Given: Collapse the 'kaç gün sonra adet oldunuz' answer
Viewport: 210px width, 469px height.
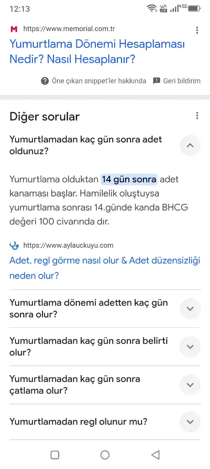Looking at the screenshot, I should pos(190,145).
